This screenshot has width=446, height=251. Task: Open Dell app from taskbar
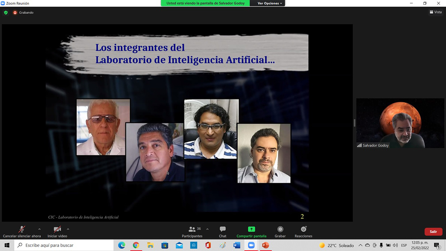point(194,245)
